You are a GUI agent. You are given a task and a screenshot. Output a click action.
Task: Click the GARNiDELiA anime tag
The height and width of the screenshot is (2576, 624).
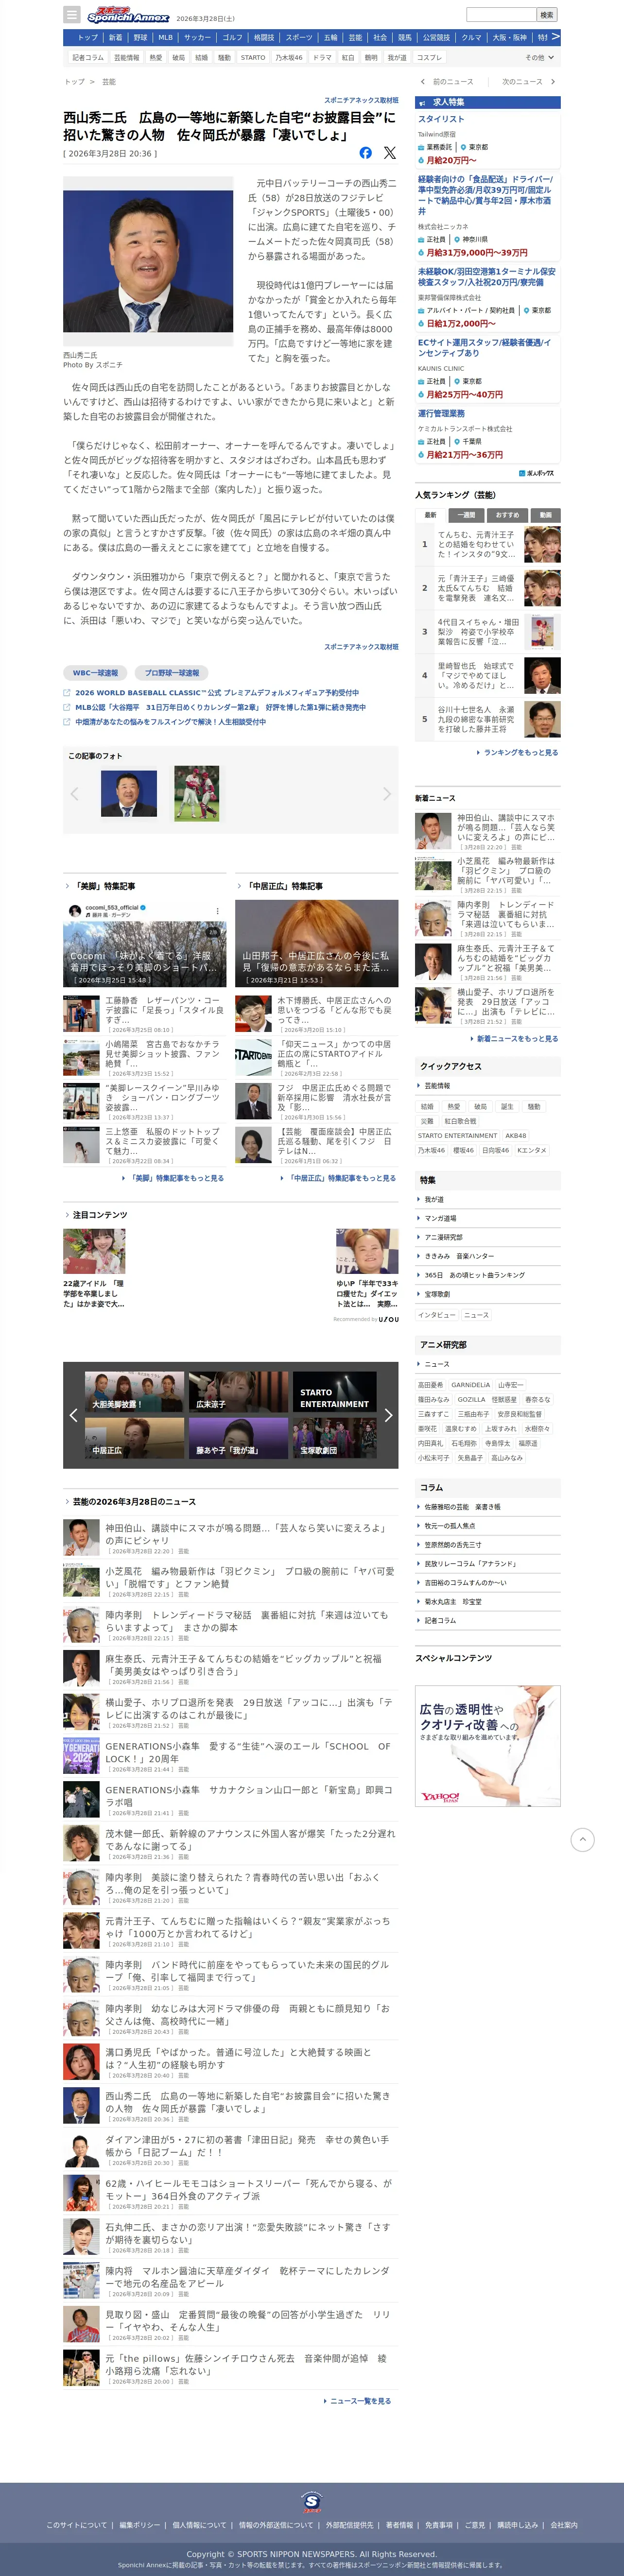coord(471,1385)
